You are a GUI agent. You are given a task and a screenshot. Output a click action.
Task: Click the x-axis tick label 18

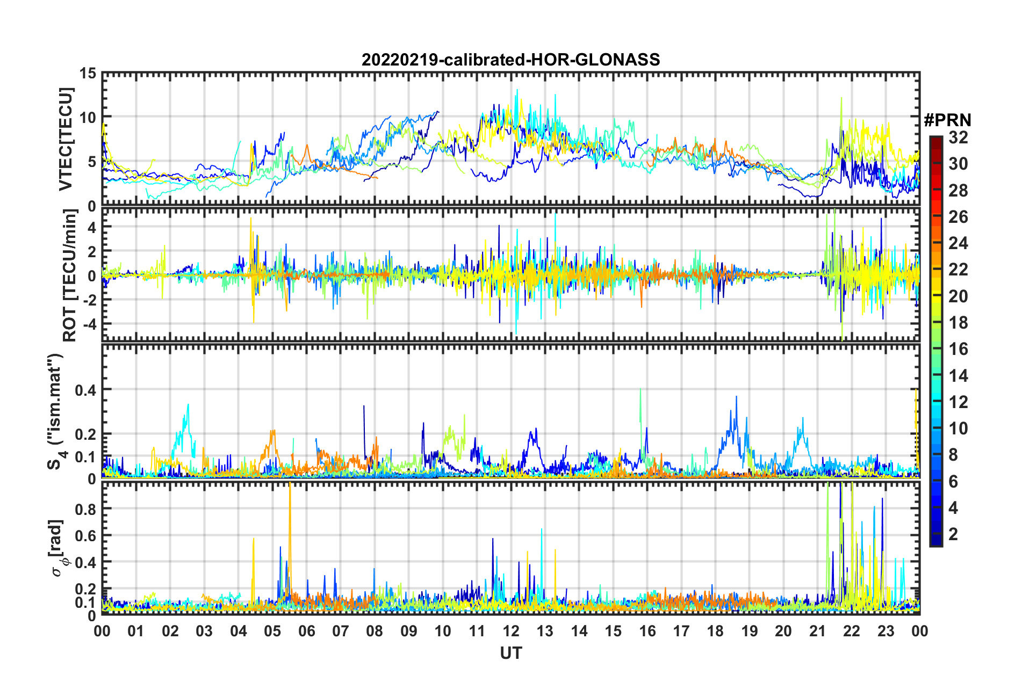tap(715, 630)
